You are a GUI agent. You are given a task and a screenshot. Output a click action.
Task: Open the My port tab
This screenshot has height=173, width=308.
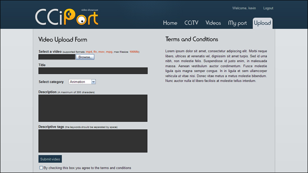click(237, 23)
